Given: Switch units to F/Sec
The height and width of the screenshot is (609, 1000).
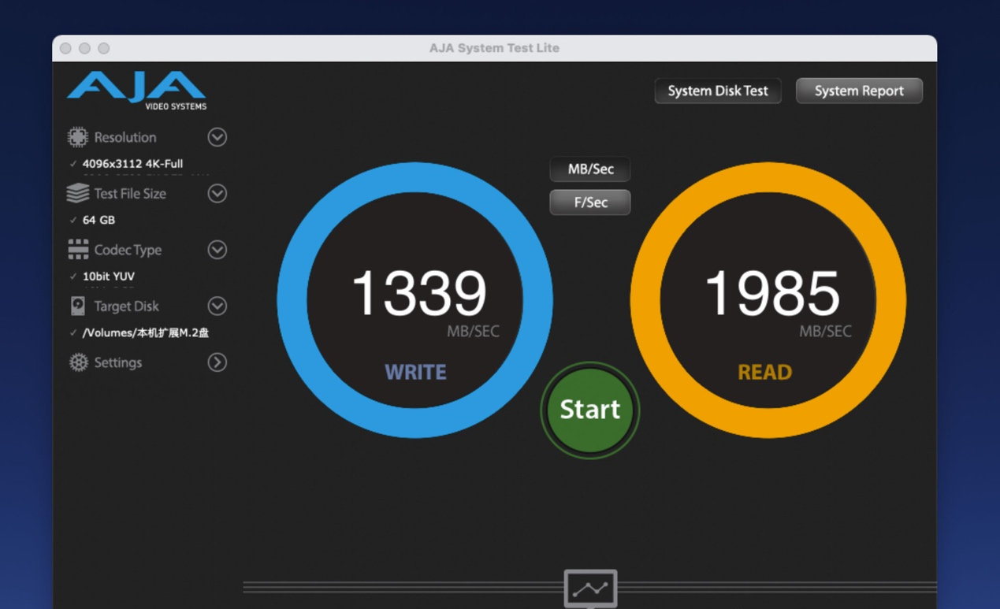Looking at the screenshot, I should coord(590,202).
